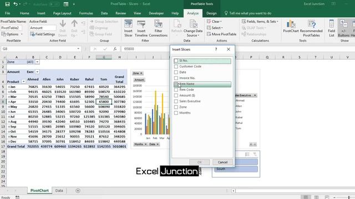Open the Name Box dropdown arrow

78,49
